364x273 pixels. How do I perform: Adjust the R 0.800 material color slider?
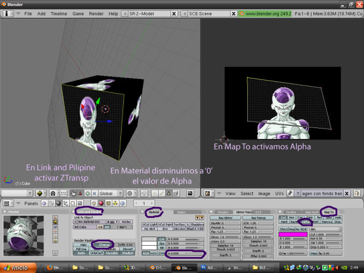pos(185,239)
